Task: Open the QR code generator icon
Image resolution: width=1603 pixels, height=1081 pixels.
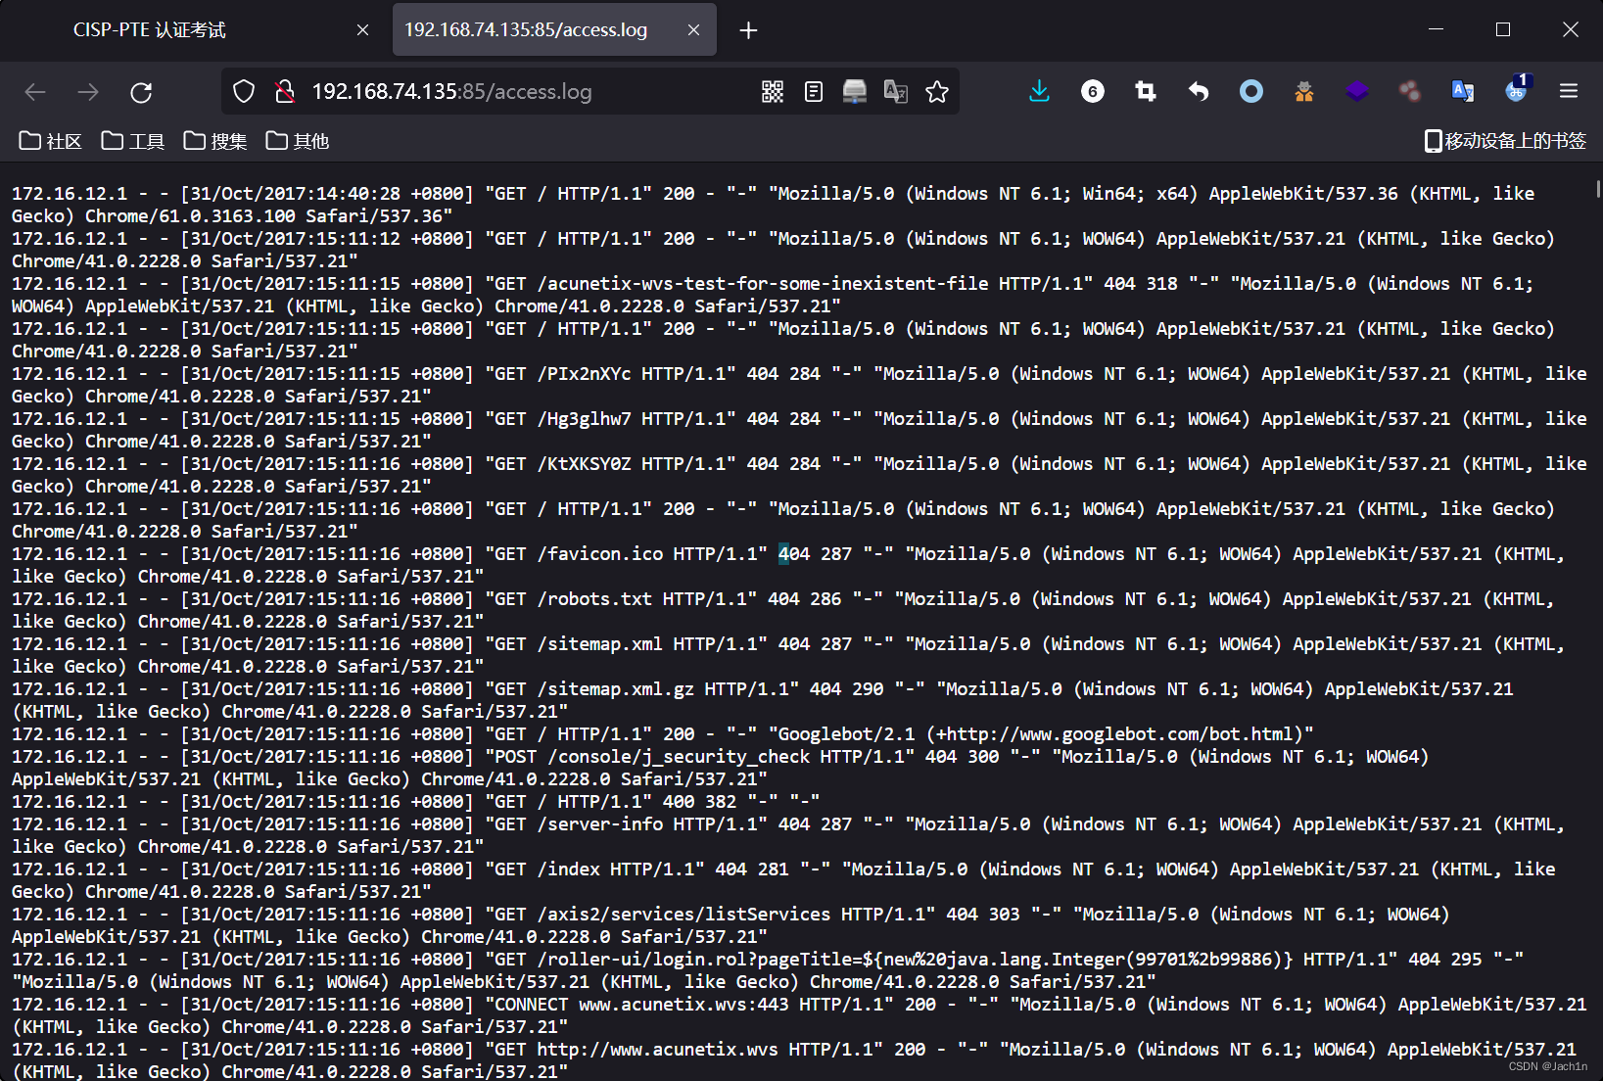Action: (773, 92)
